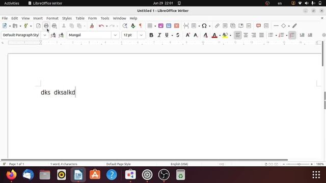Screen dimensions: 326x183
Task: Open the Edit menu
Action: pyautogui.click(x=14, y=18)
